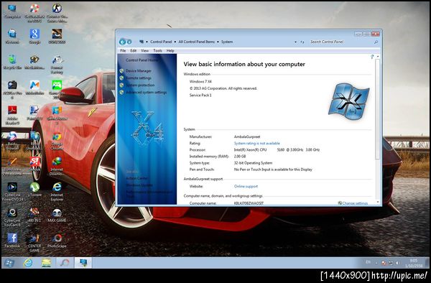Open Remote settings in the sidebar
Screen dimensions: 431x283
point(139,78)
